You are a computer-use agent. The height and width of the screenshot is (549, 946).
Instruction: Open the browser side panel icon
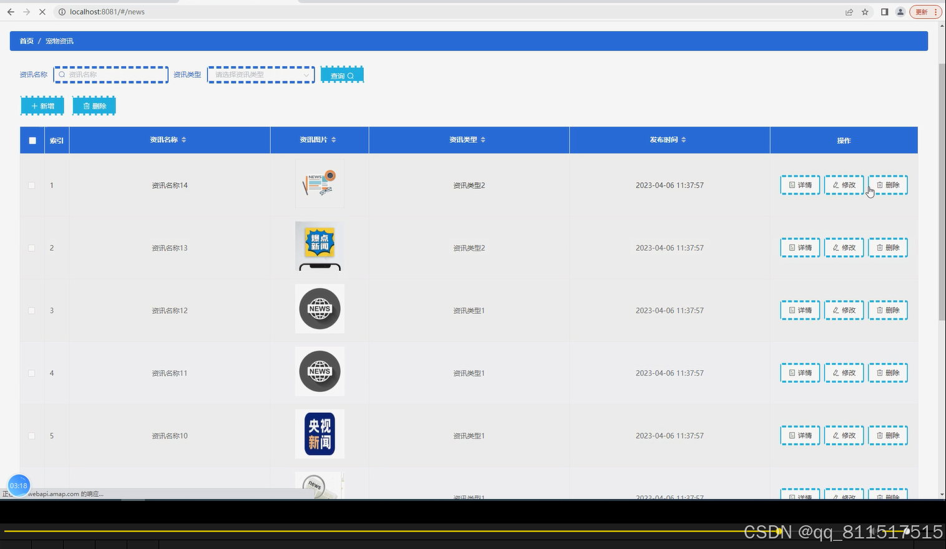pos(884,12)
